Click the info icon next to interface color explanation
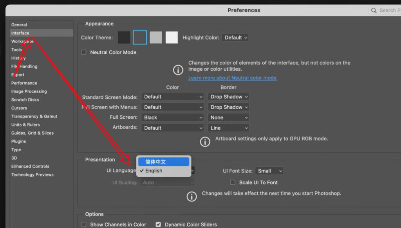 178,70
